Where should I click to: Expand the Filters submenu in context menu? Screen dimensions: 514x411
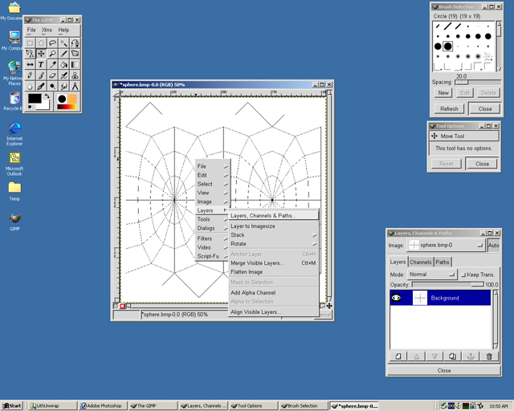pos(212,238)
